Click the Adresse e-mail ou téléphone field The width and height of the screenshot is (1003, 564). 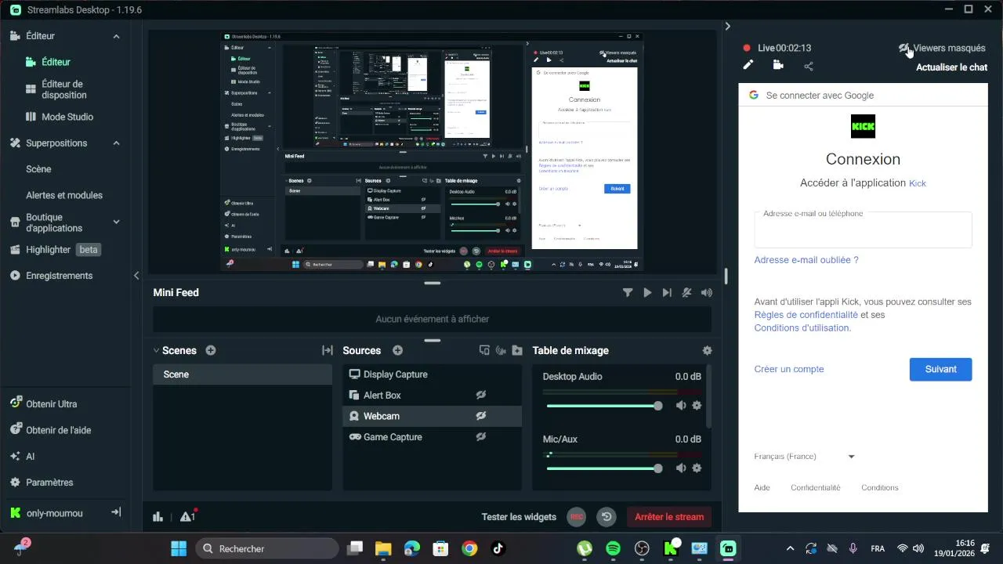click(863, 230)
